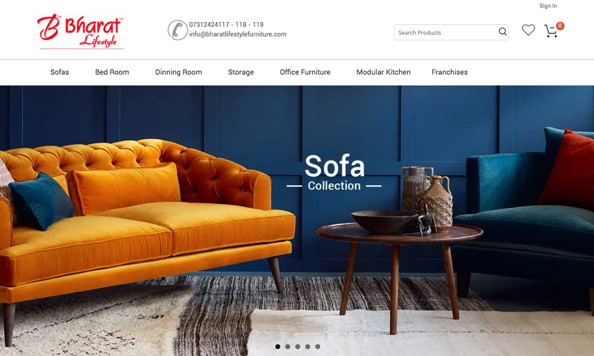Select the third carousel slide dot
The width and height of the screenshot is (594, 356).
click(298, 347)
